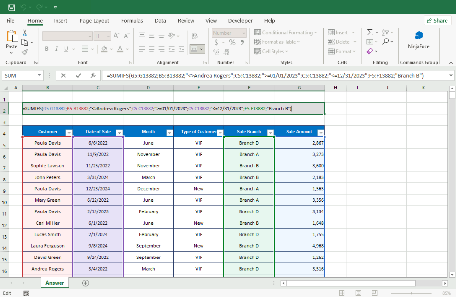The width and height of the screenshot is (456, 297).
Task: Click the Share button
Action: tap(438, 21)
